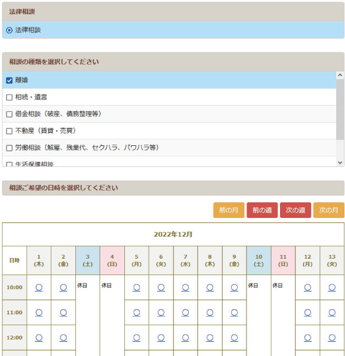Select 10:00 slot circle on December 1

39,287
